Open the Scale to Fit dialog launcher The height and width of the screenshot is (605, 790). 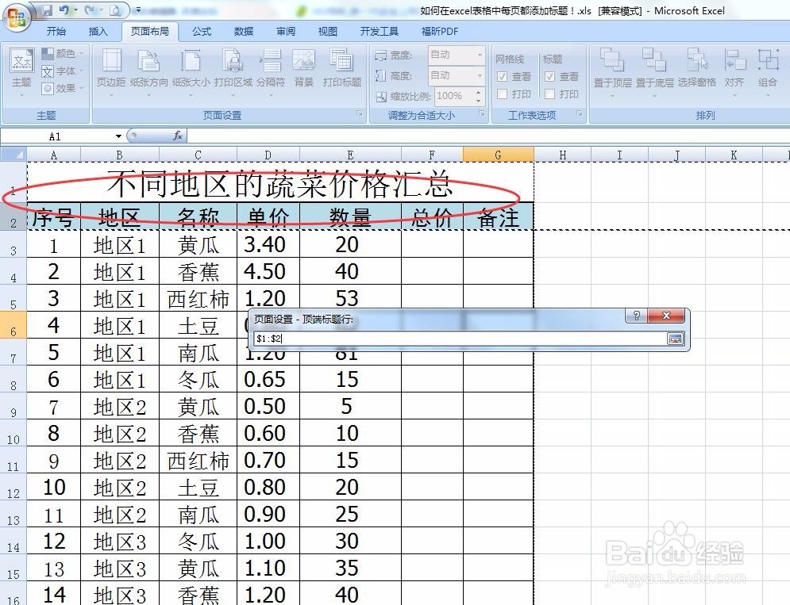click(482, 113)
